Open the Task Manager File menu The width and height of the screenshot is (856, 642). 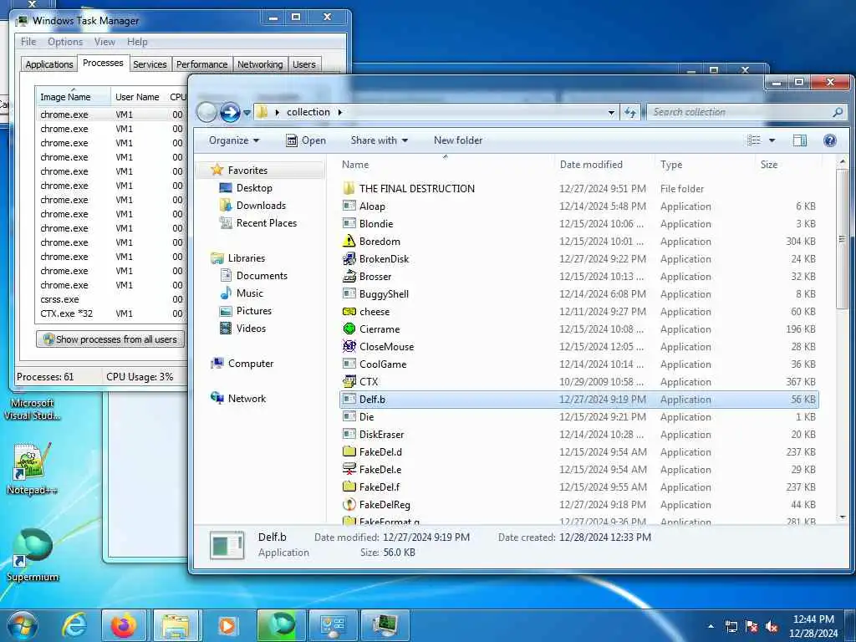tap(28, 42)
